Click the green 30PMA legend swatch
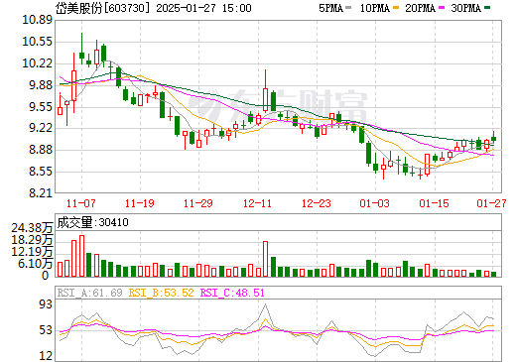This screenshot has width=516, height=362. coord(487,8)
